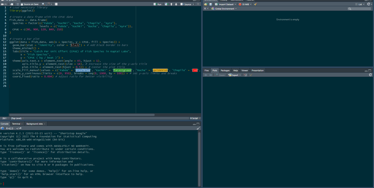The image size is (374, 188).
Task: Refresh the current plot
Action: (371, 75)
